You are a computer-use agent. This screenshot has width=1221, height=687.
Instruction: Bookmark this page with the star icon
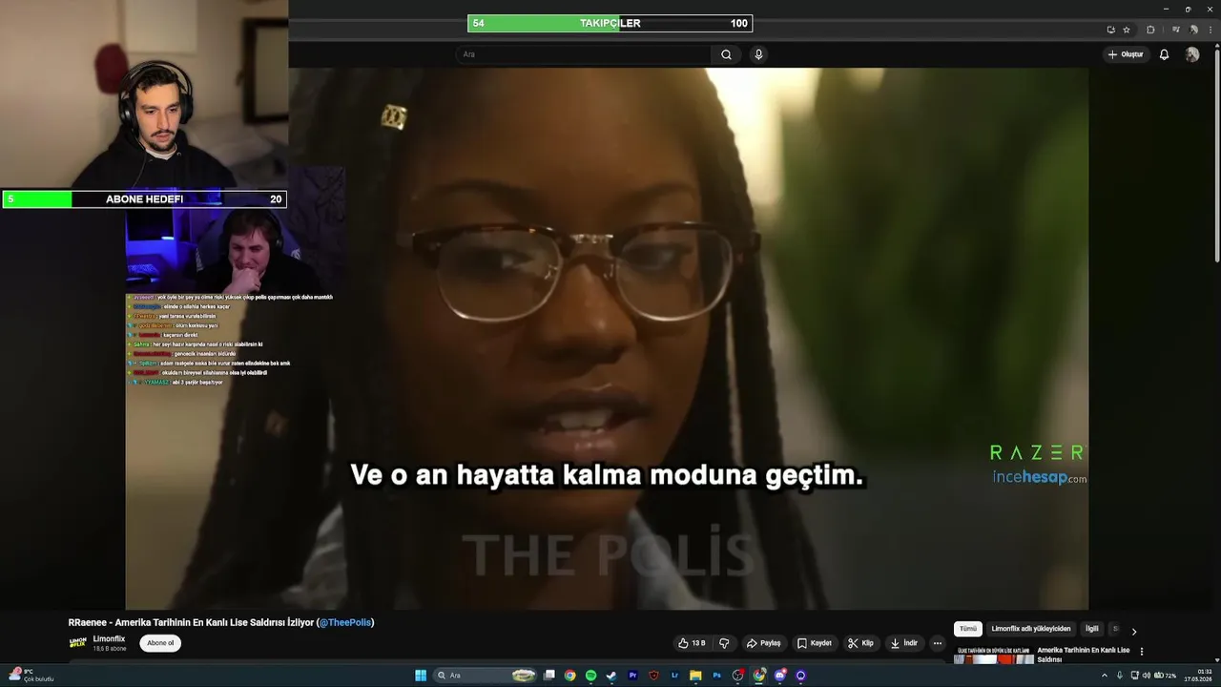point(1127,30)
